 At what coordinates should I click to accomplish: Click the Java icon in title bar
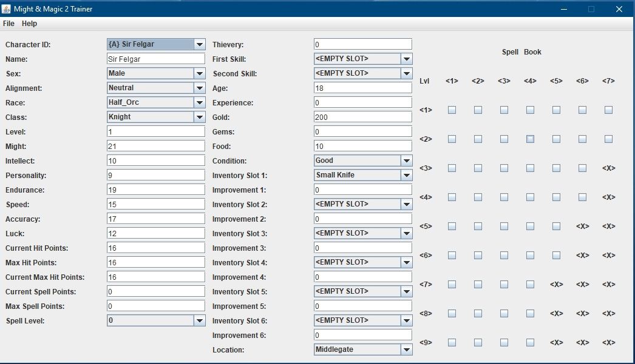(x=6, y=9)
